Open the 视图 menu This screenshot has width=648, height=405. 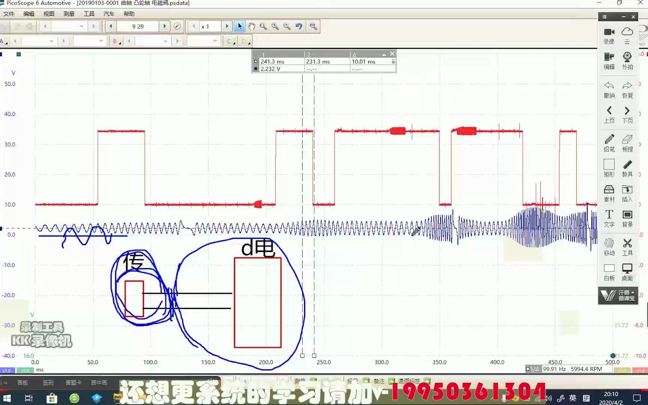tap(49, 14)
